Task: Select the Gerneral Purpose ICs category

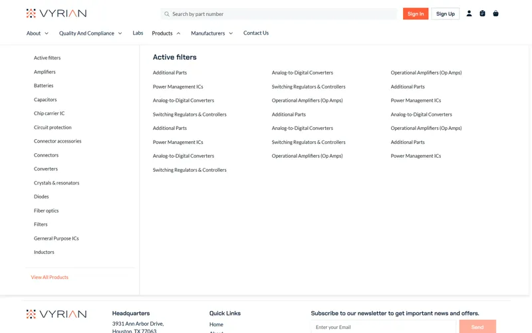Action: (x=57, y=238)
